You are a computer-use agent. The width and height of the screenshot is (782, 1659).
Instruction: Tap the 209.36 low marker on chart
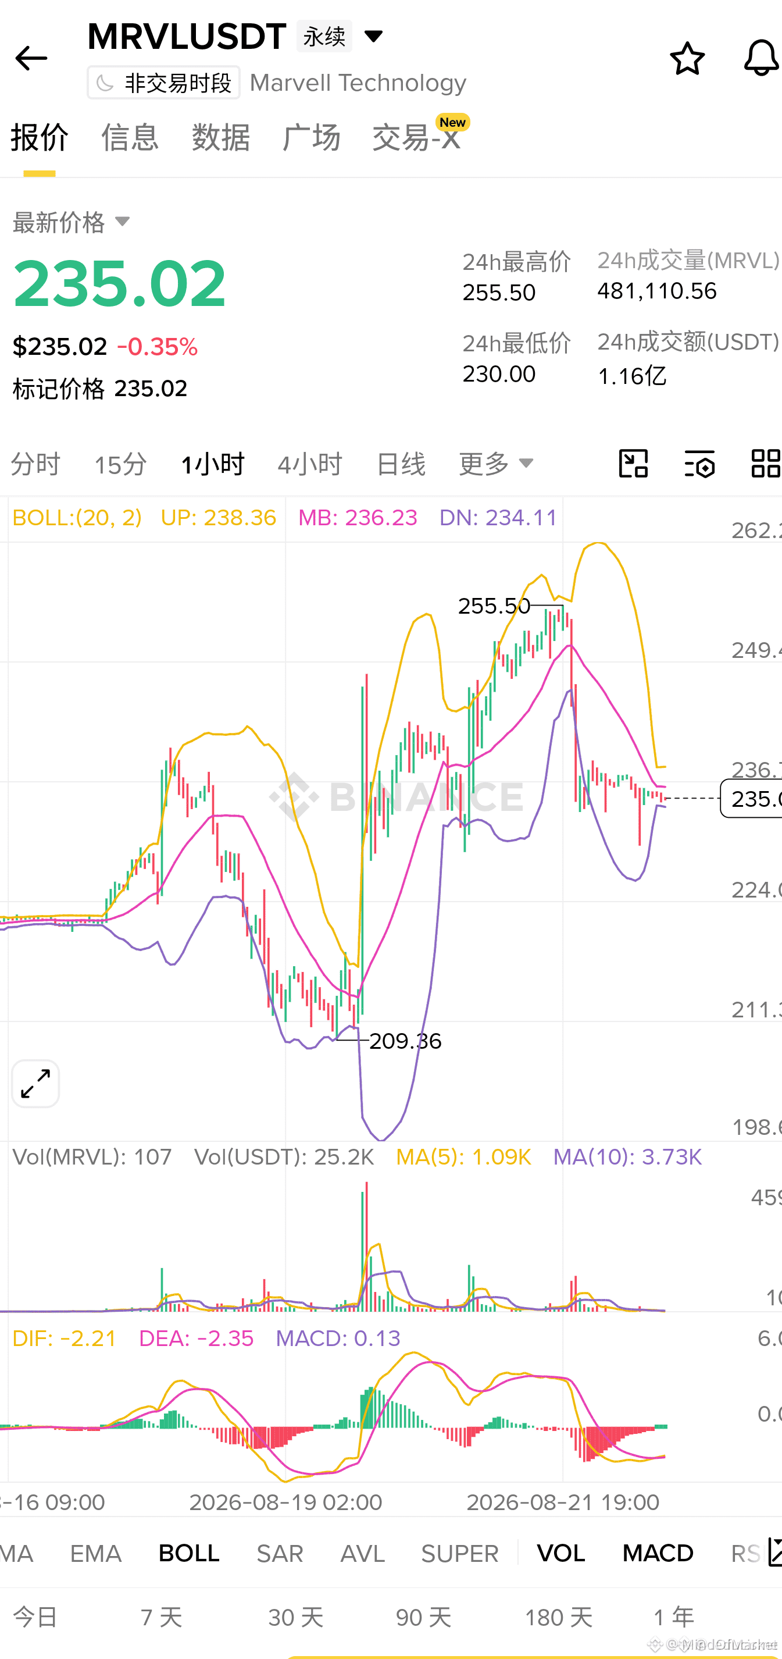click(x=405, y=1041)
